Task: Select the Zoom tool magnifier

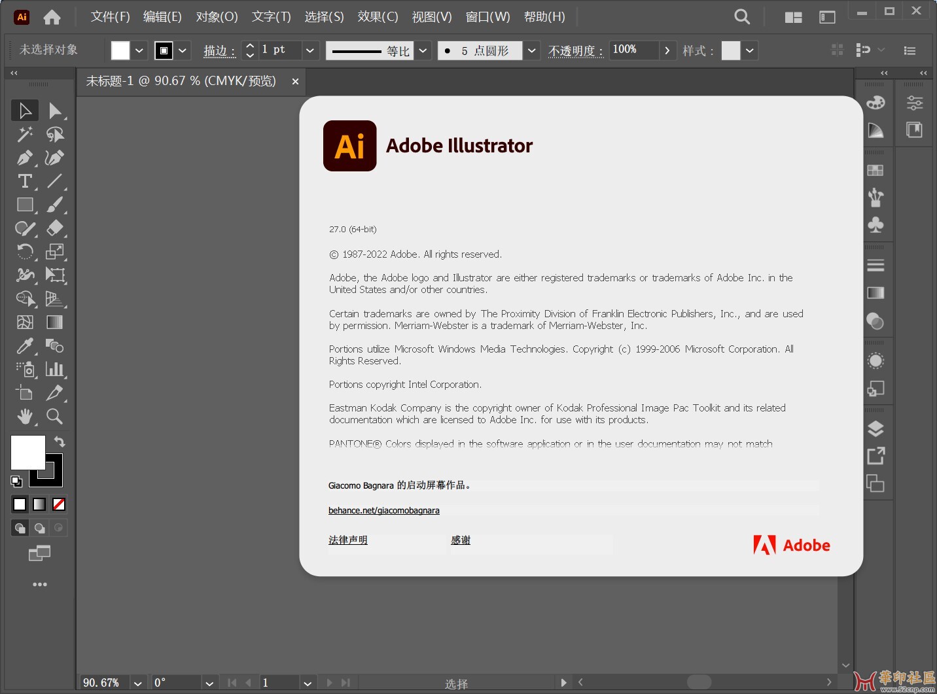Action: tap(55, 417)
